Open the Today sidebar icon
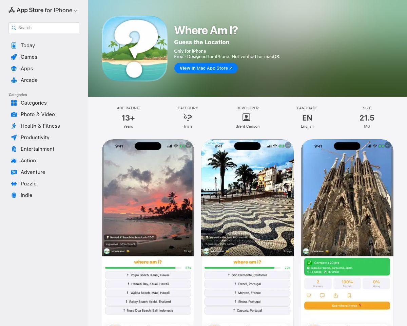Screen dimensions: 407x326 14,46
